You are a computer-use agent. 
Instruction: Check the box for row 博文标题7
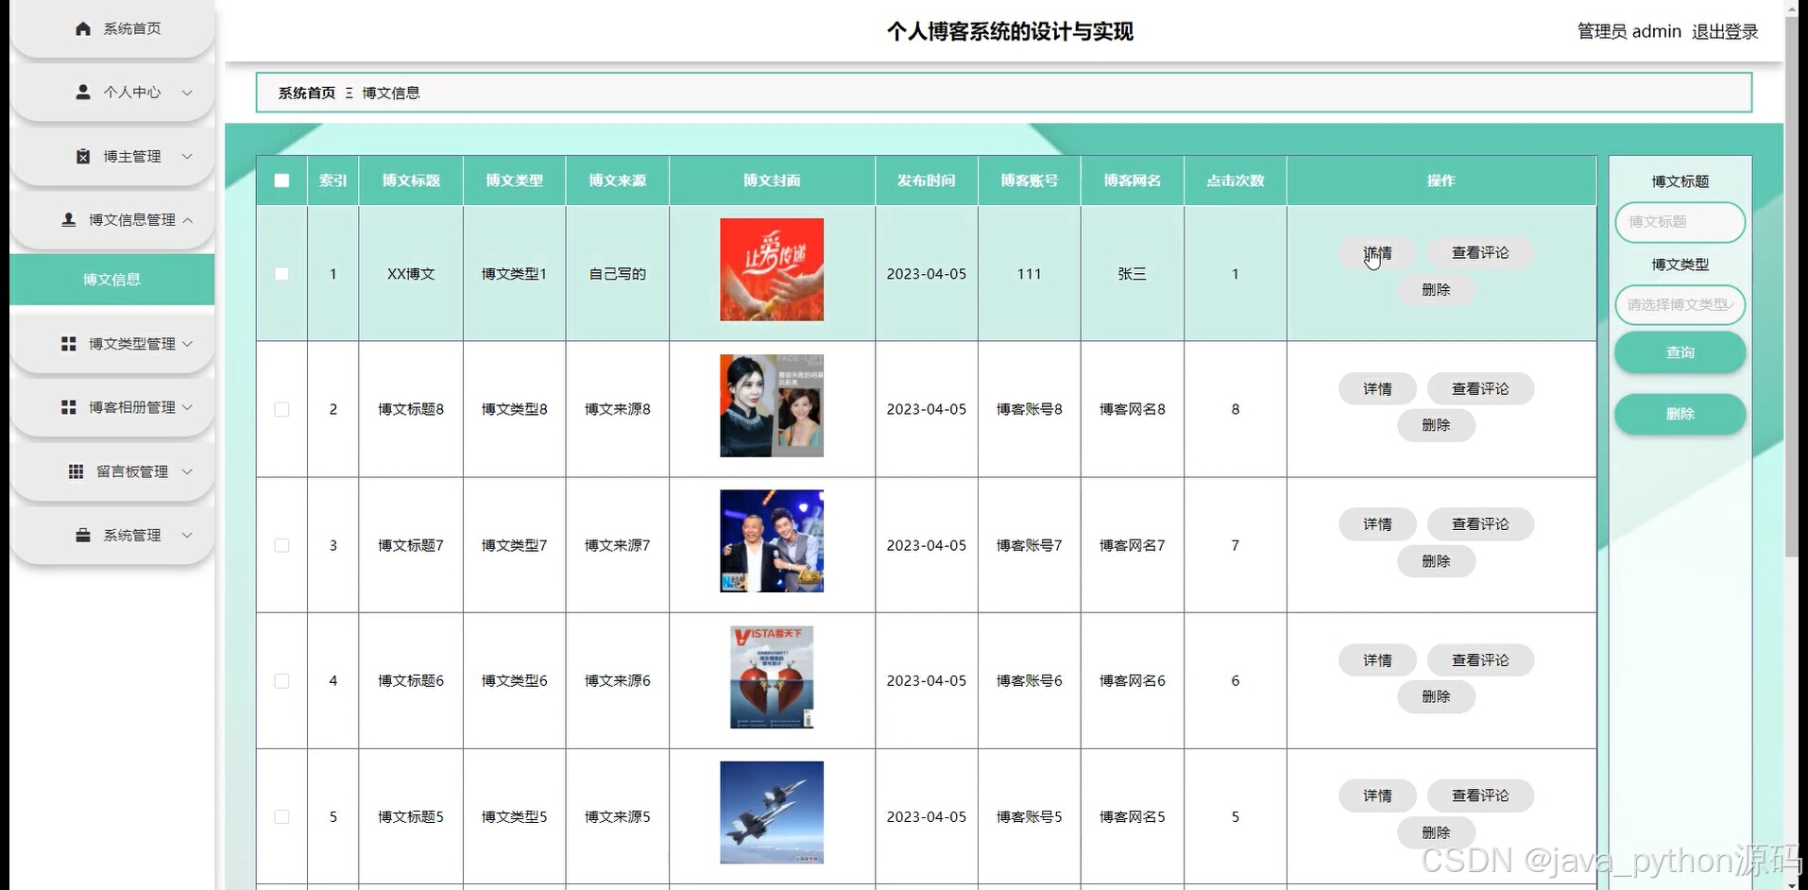(x=281, y=545)
